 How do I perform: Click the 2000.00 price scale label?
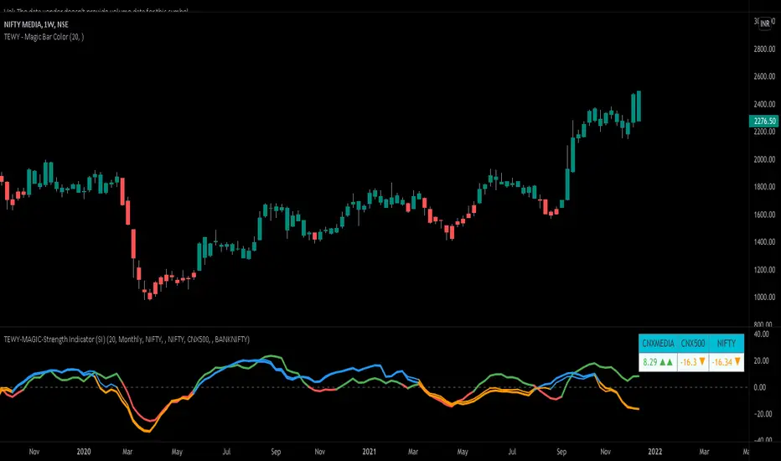[x=764, y=159]
